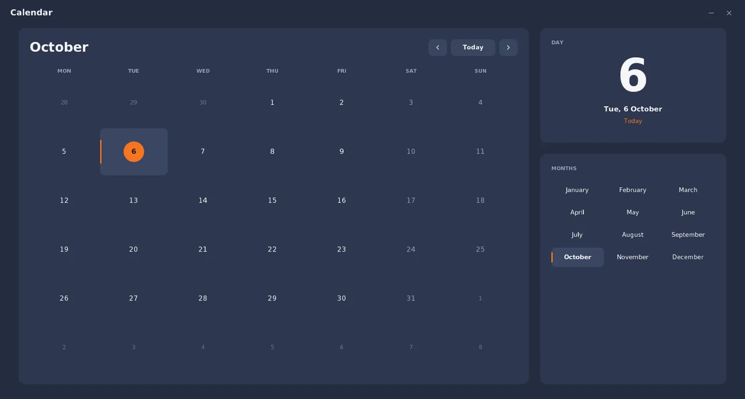
Task: Click the Today button
Action: tap(473, 48)
